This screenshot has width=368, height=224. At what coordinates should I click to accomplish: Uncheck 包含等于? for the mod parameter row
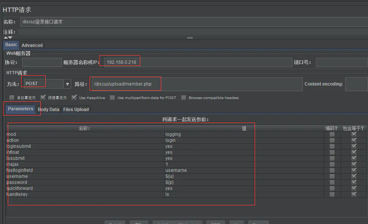pos(354,134)
